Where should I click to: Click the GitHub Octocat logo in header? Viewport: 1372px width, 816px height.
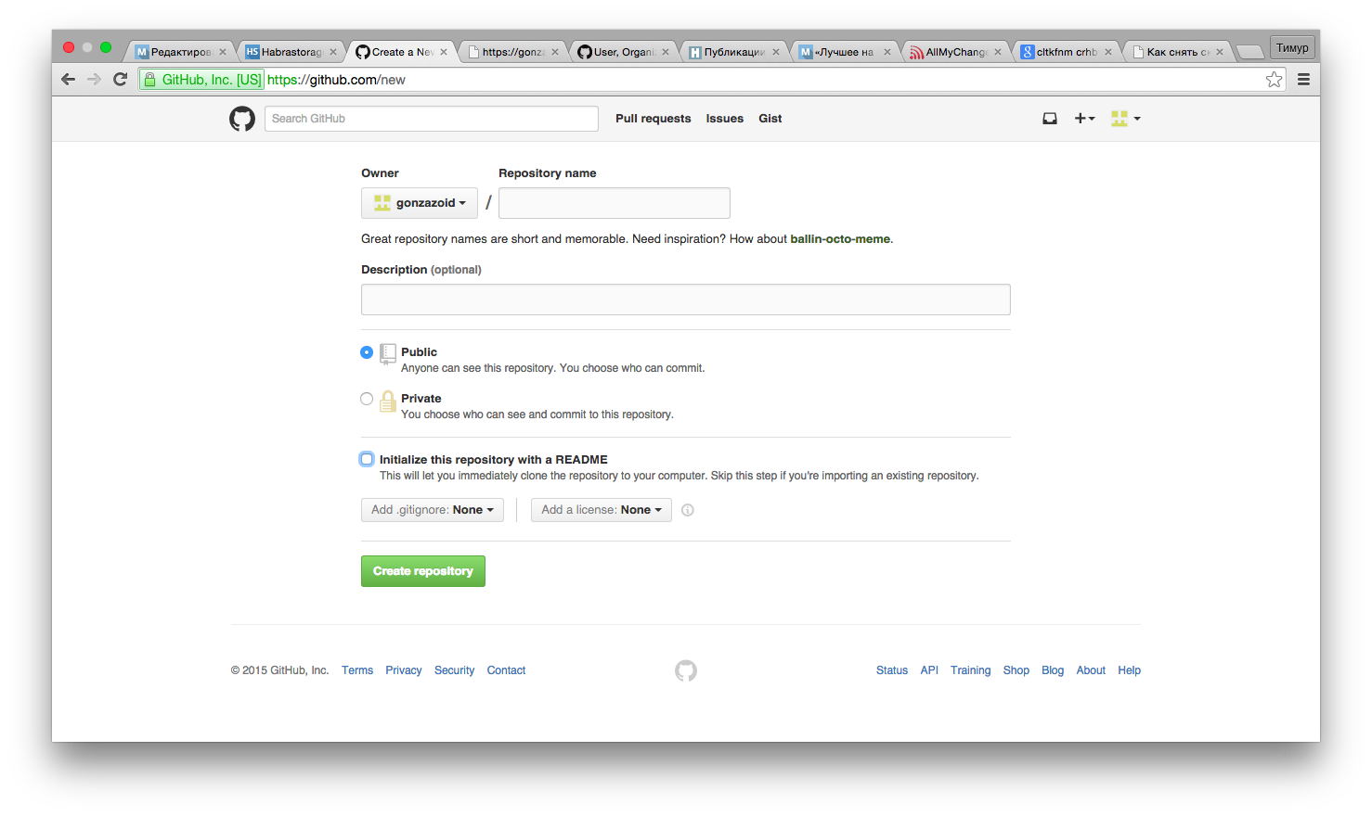[242, 119]
